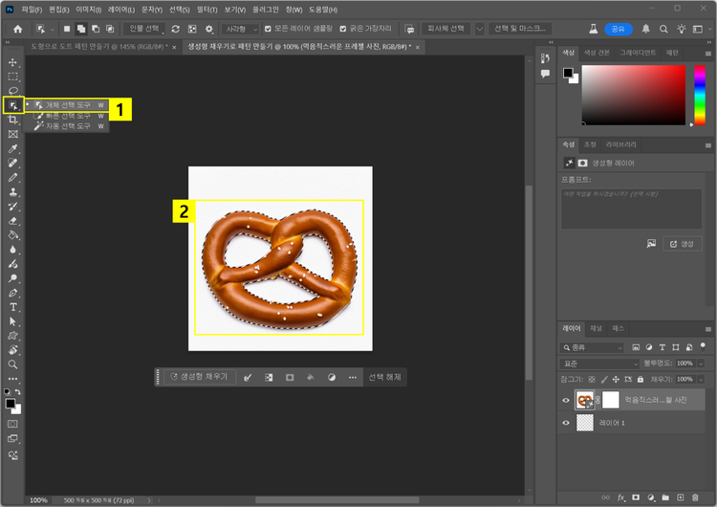Click the Home icon in options bar
This screenshot has width=717, height=507.
click(x=17, y=30)
